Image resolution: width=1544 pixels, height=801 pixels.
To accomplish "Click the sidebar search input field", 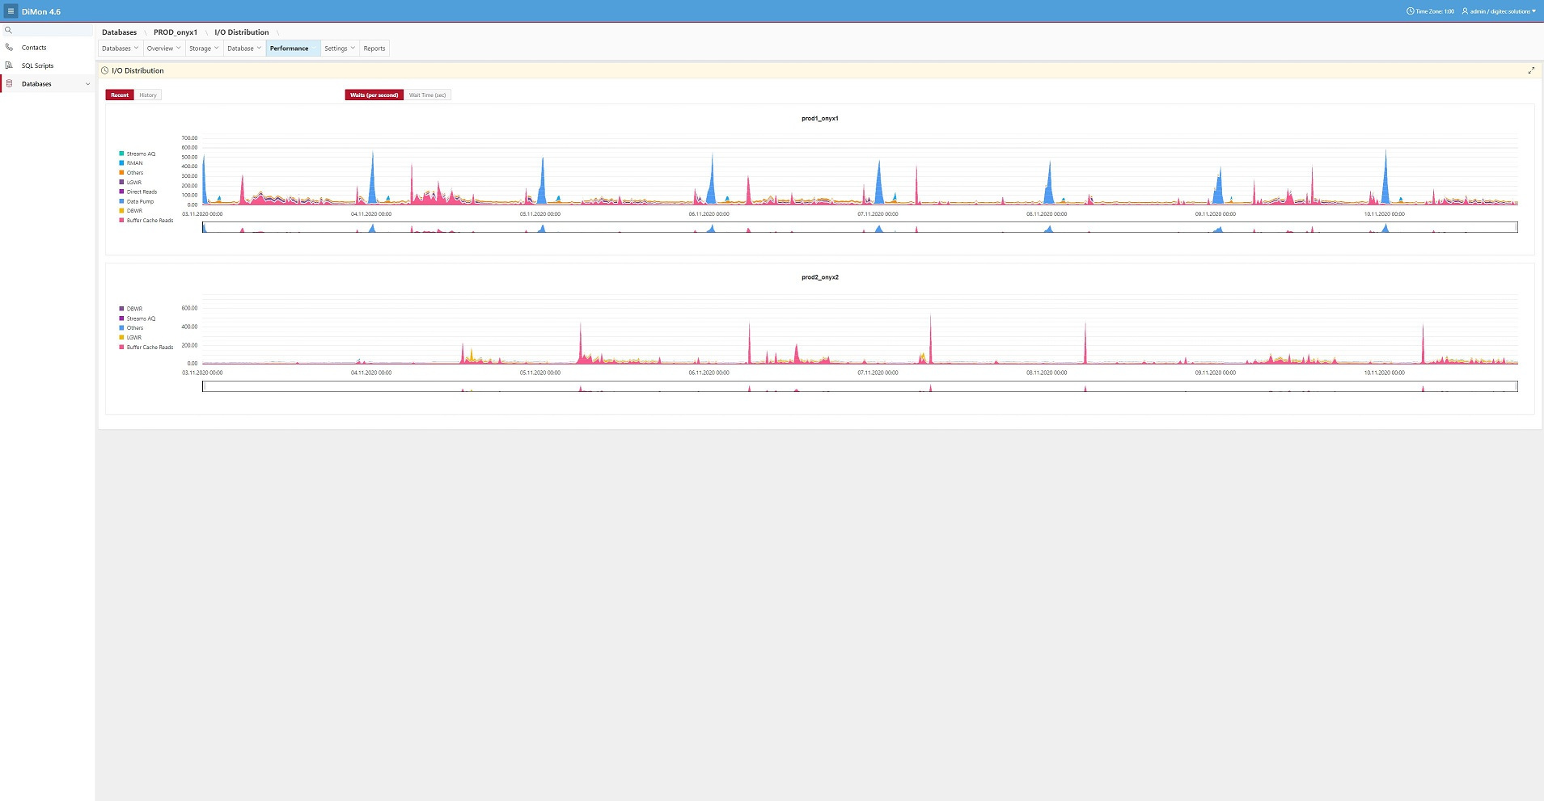I will 53,30.
